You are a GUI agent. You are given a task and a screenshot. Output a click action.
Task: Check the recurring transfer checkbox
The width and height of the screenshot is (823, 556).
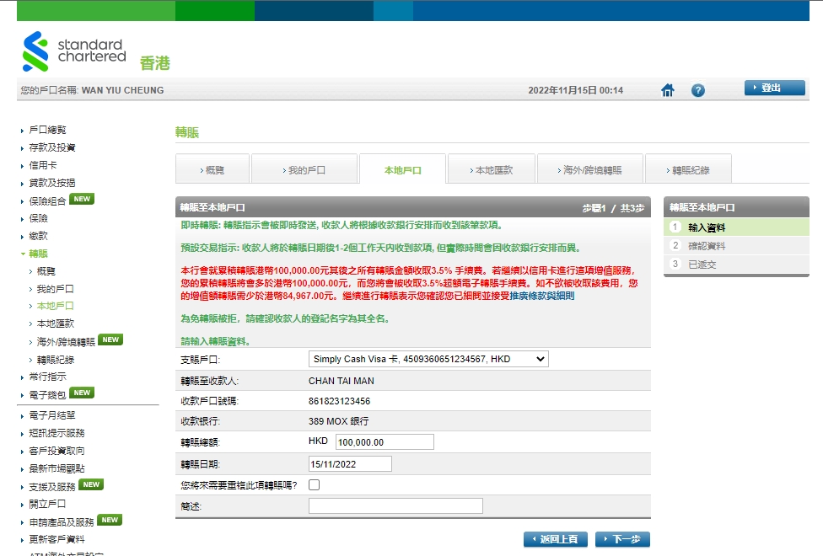click(x=314, y=484)
